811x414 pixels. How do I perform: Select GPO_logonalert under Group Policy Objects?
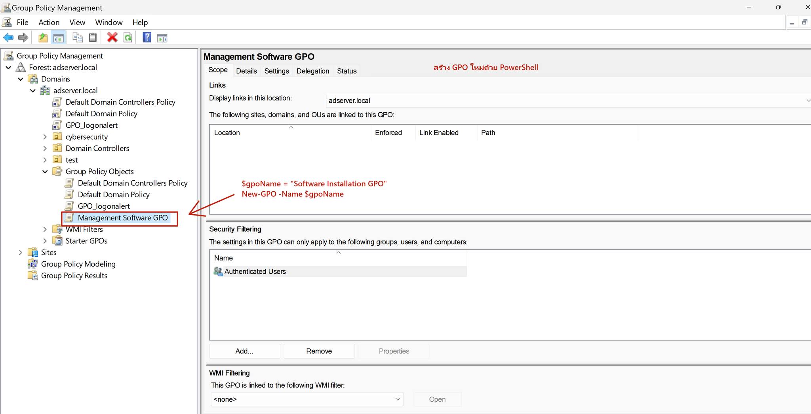(104, 206)
